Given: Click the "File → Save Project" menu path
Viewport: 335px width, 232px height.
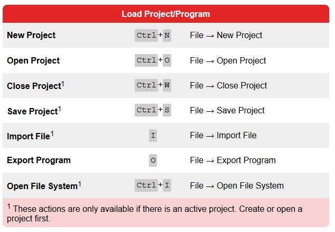Looking at the screenshot, I should click(x=227, y=110).
